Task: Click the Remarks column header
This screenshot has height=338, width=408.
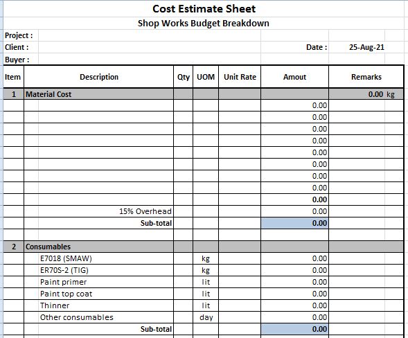Action: click(x=366, y=77)
